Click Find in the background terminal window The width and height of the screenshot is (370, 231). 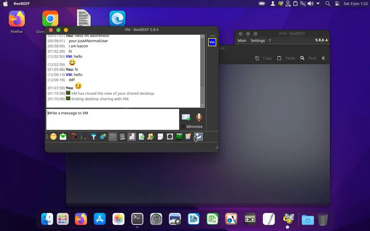coord(308,58)
